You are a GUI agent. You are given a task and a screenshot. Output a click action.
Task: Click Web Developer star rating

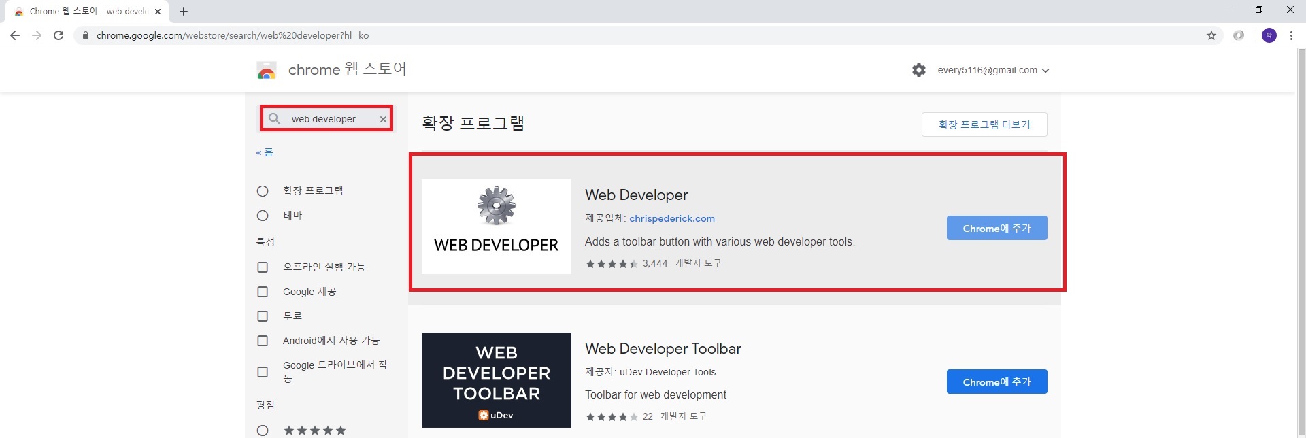612,264
